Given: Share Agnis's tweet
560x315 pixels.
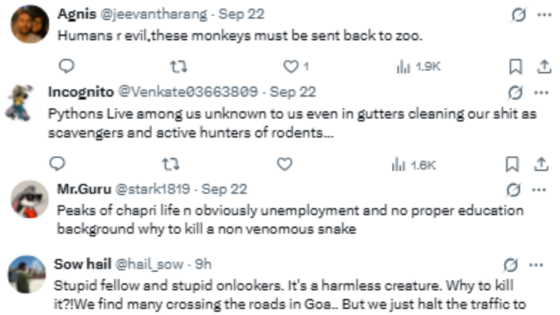Looking at the screenshot, I should coord(544,66).
